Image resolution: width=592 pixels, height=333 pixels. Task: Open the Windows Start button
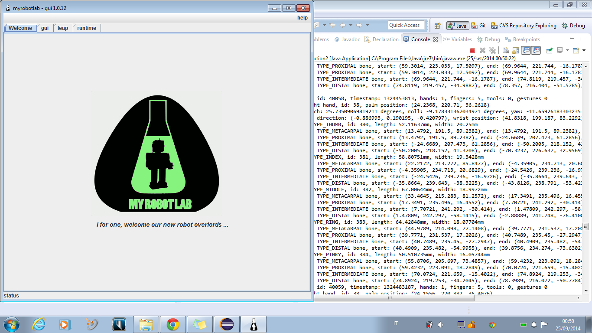click(x=11, y=324)
